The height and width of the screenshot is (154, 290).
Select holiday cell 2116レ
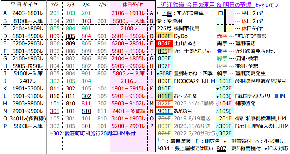129,81
